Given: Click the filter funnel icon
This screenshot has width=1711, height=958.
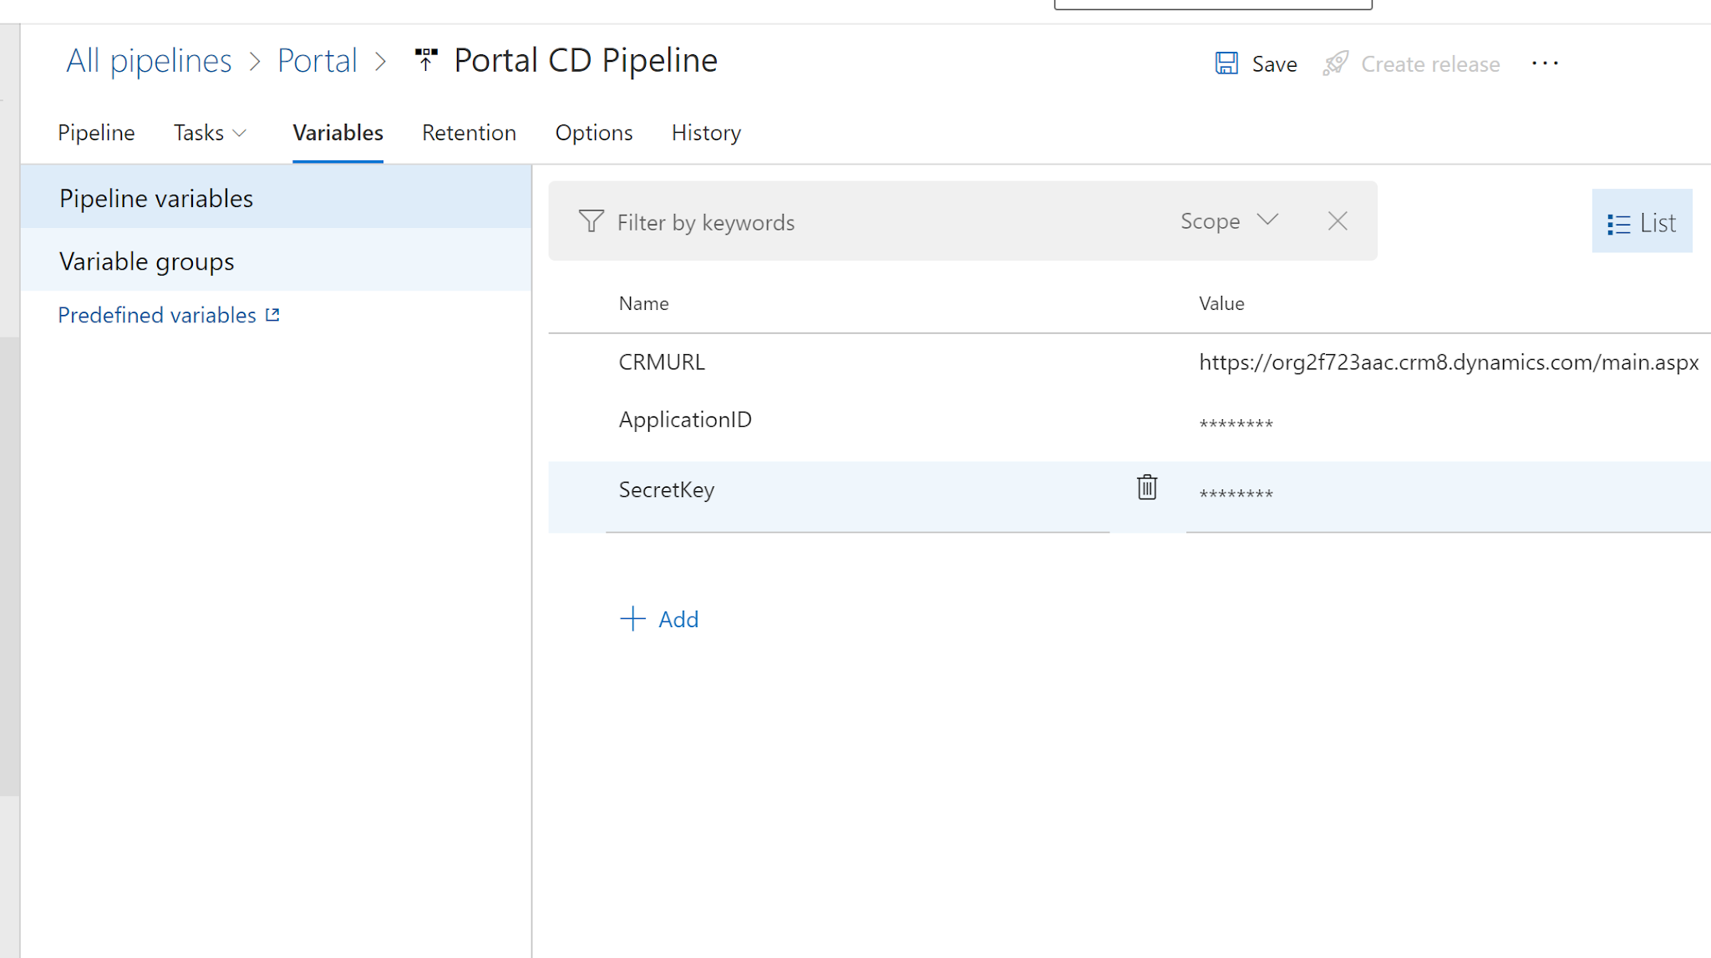Looking at the screenshot, I should pos(591,221).
